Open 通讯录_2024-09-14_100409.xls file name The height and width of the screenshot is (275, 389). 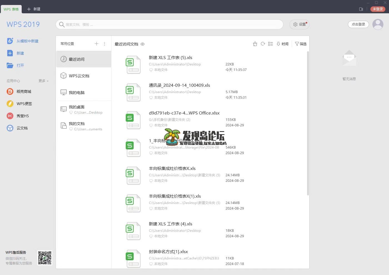coord(179,85)
